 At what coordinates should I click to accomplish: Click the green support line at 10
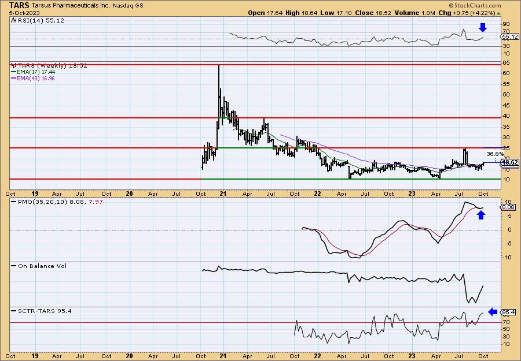tap(351, 179)
